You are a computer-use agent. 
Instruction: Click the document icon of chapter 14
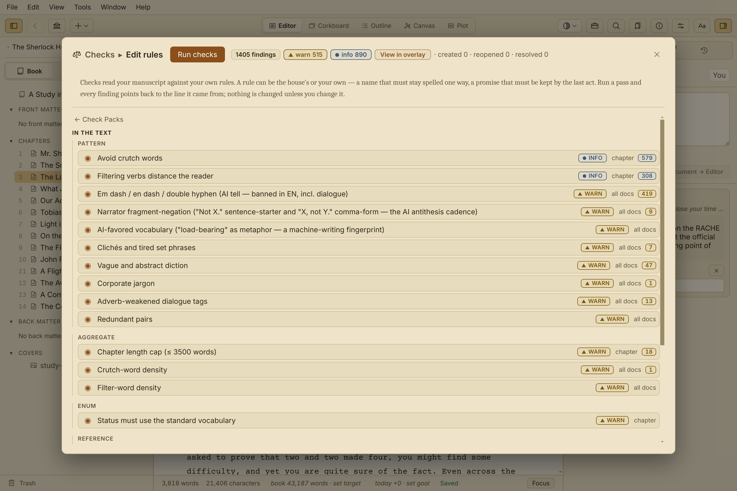tap(34, 306)
